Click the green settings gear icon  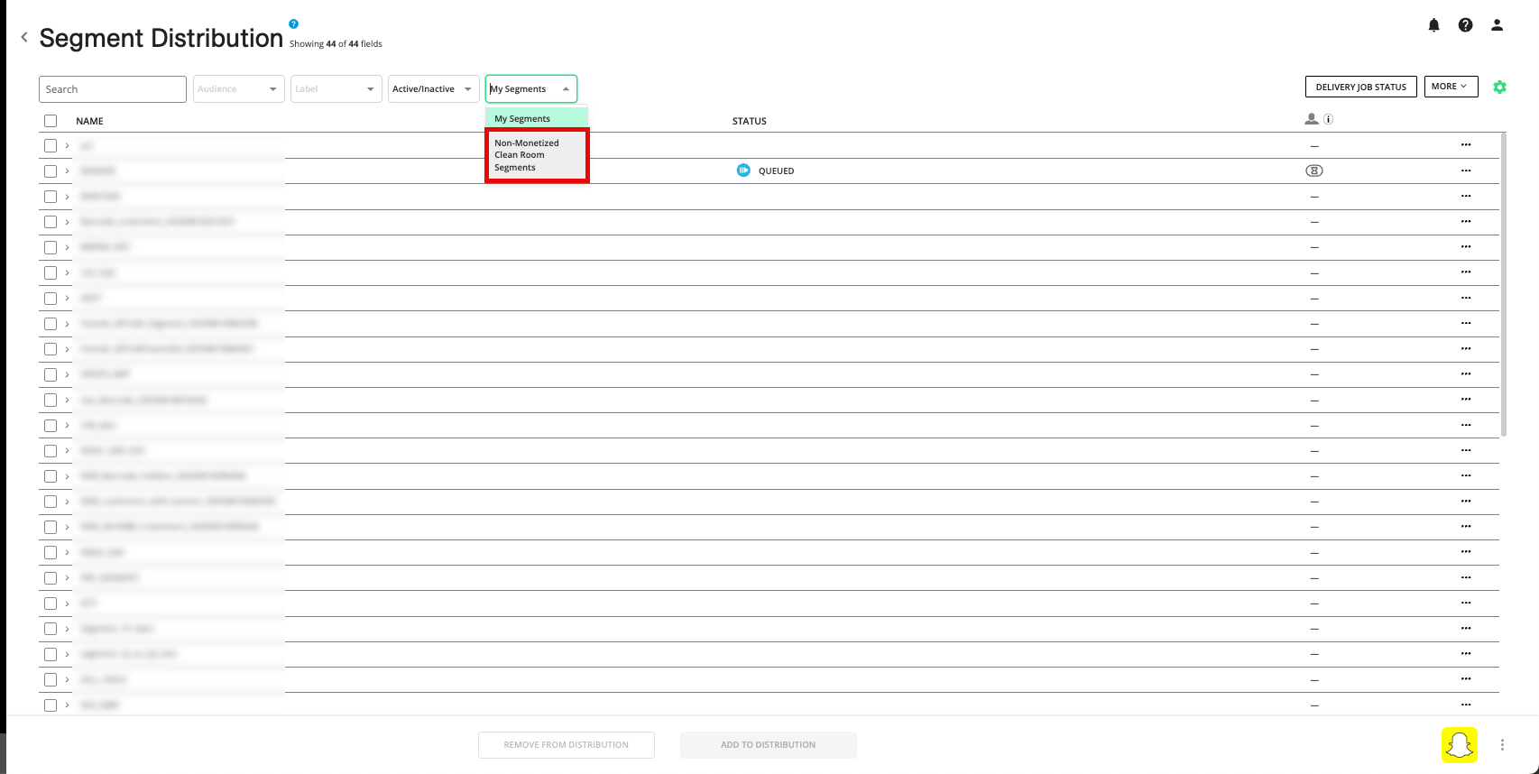(1499, 88)
